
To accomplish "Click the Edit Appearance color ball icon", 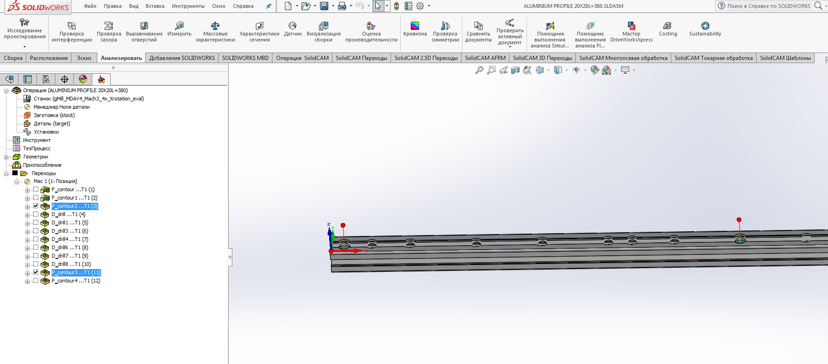I will 595,70.
